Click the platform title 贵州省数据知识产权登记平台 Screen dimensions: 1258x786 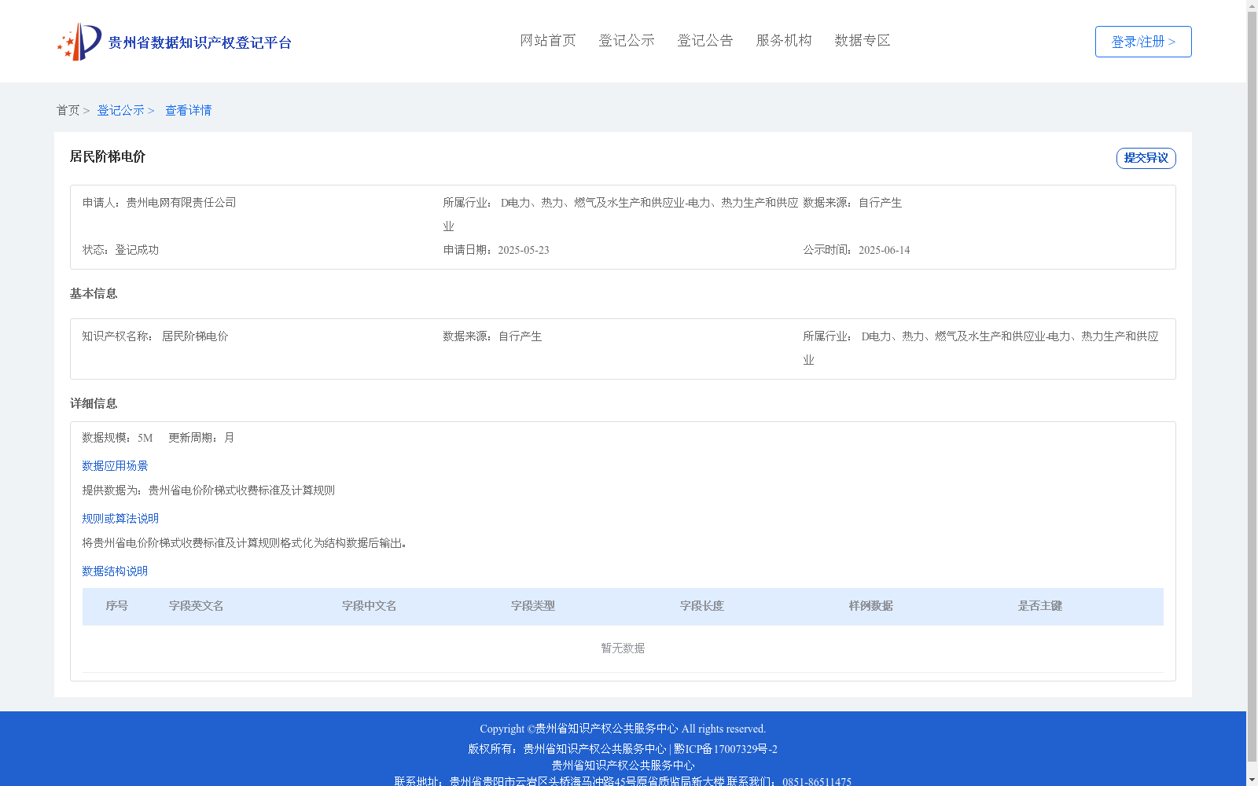[x=200, y=42]
